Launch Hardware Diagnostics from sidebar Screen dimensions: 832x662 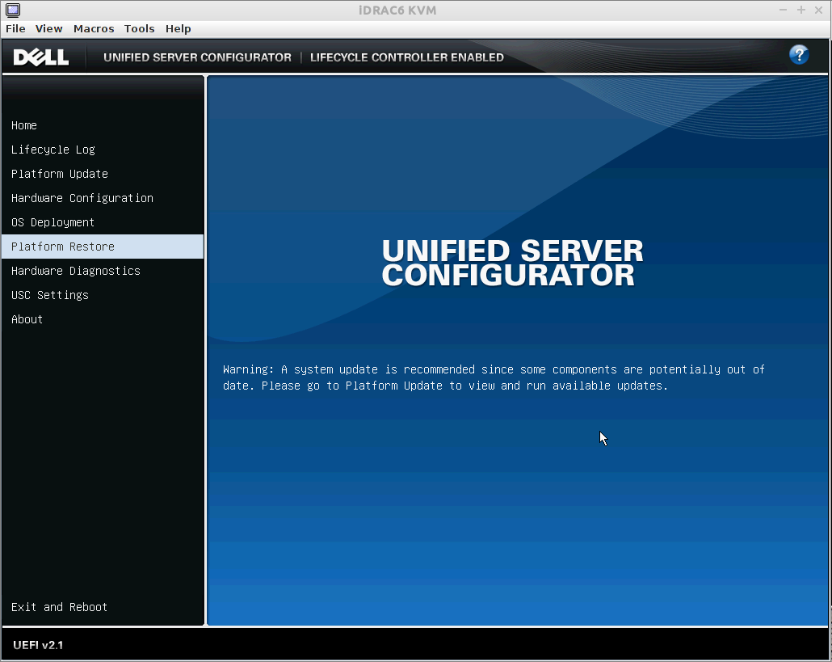coord(76,271)
